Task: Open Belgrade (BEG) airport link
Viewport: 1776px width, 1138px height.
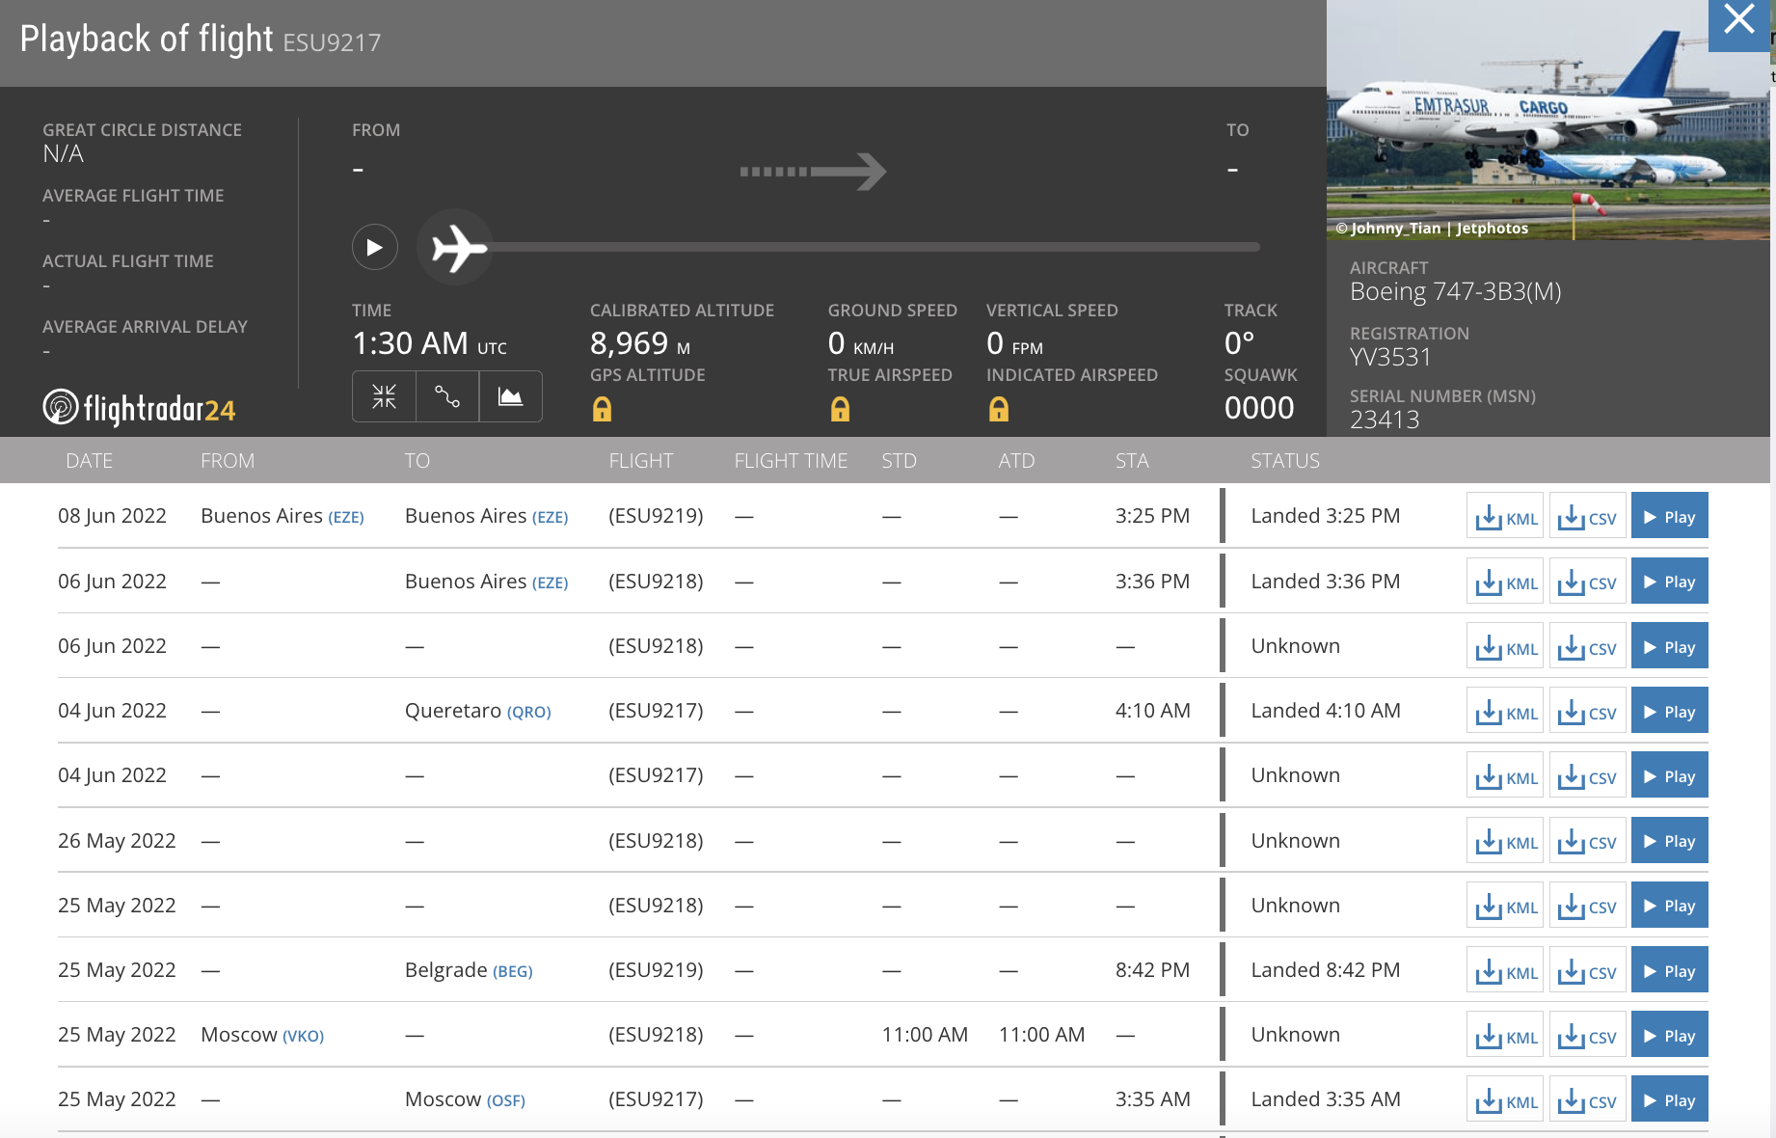Action: (x=512, y=971)
